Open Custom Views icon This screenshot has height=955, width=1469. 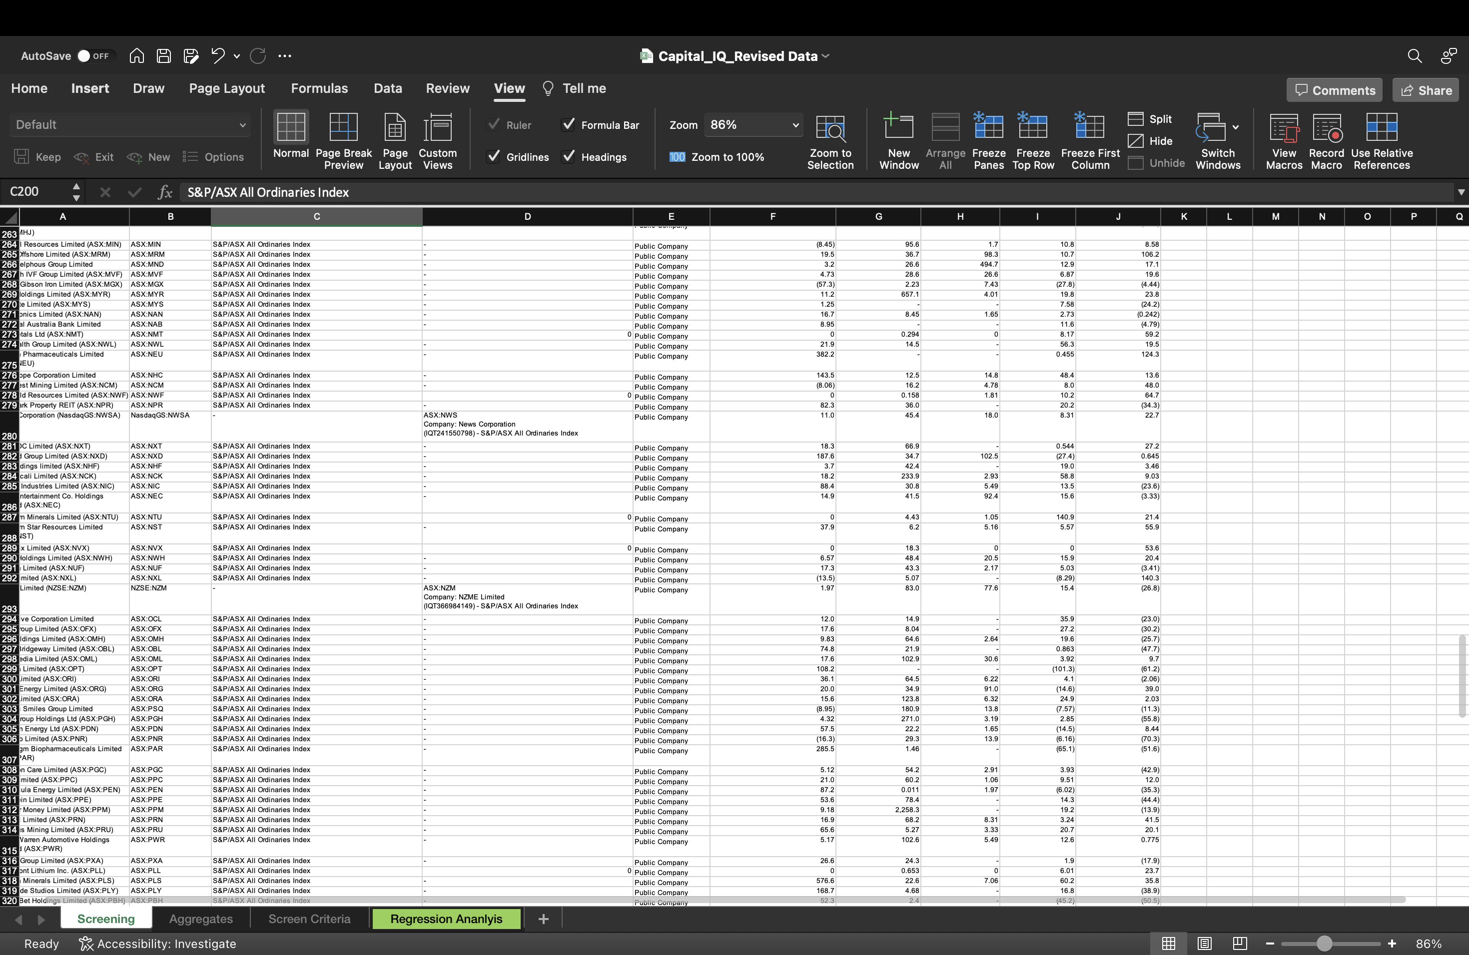pyautogui.click(x=437, y=128)
